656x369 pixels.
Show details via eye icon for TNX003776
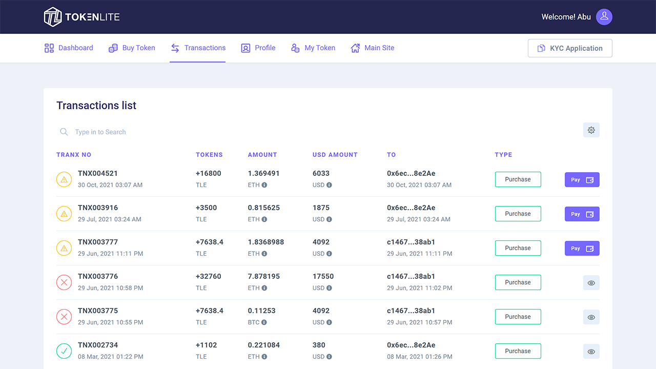tap(591, 282)
